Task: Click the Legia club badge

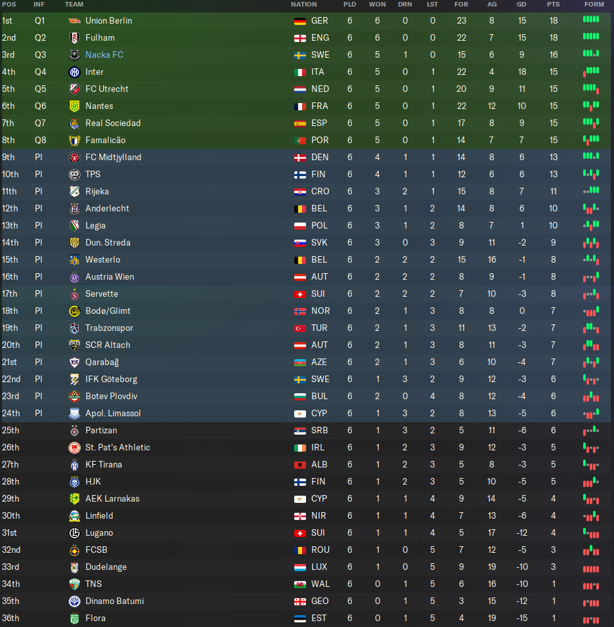Action: tap(74, 225)
